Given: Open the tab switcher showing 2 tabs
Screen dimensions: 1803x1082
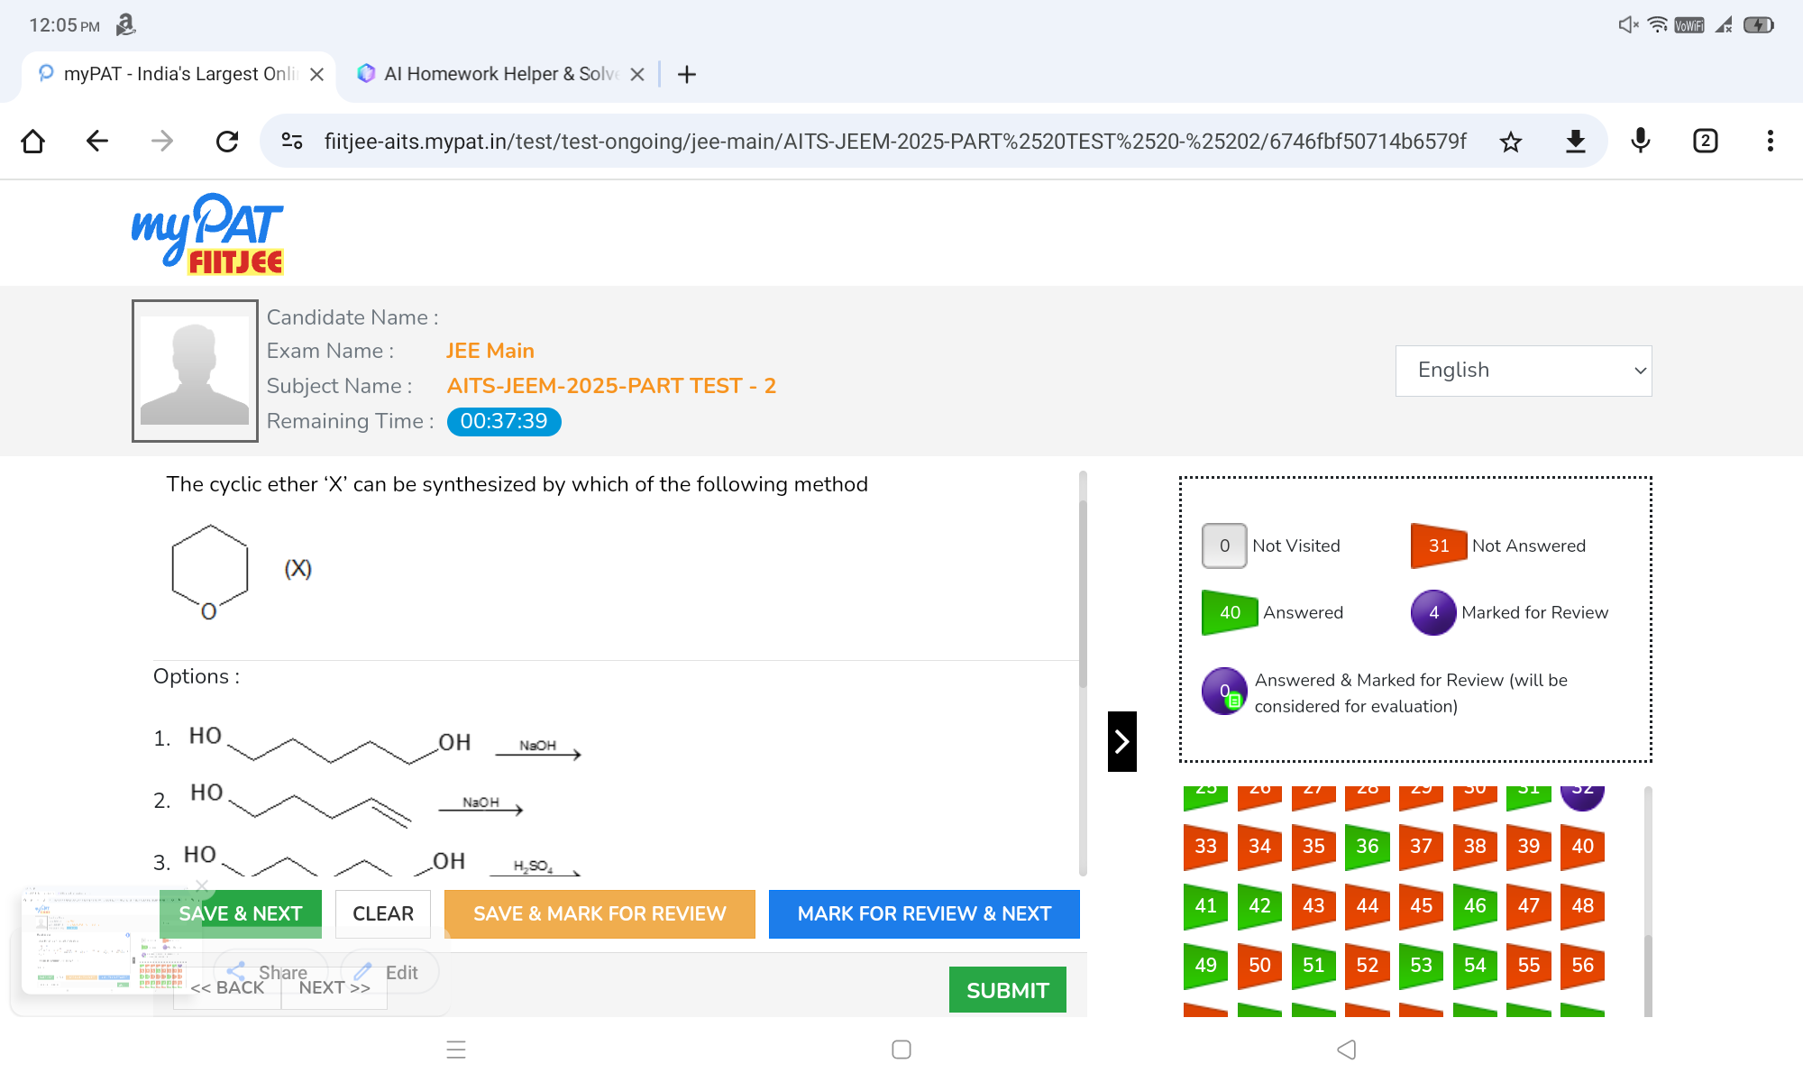Looking at the screenshot, I should pyautogui.click(x=1706, y=142).
